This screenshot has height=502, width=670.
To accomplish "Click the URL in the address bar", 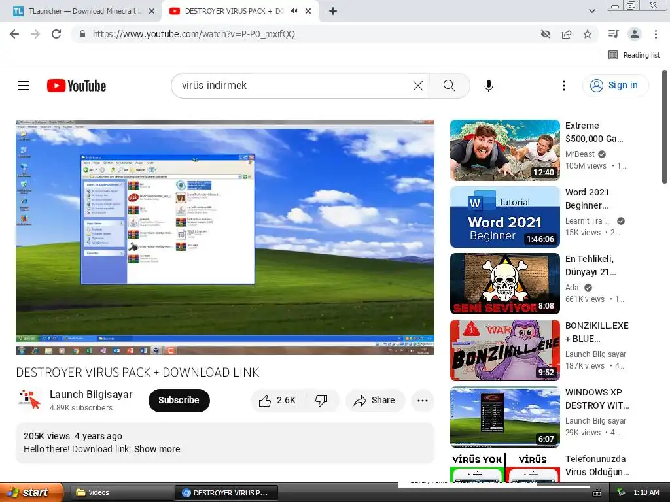I will point(194,34).
